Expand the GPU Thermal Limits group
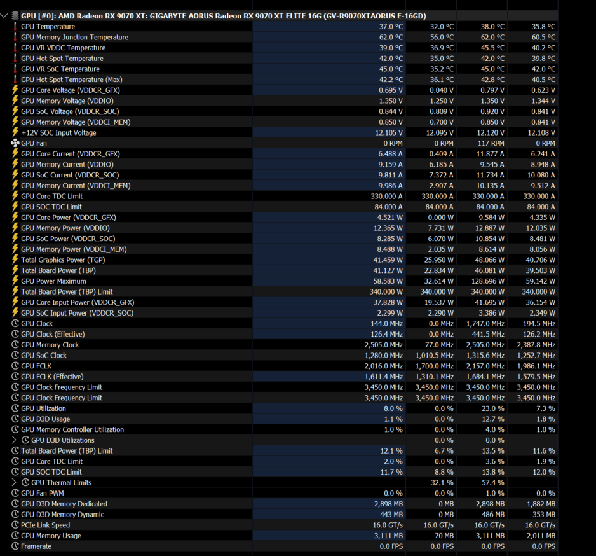The width and height of the screenshot is (596, 556). (x=14, y=483)
